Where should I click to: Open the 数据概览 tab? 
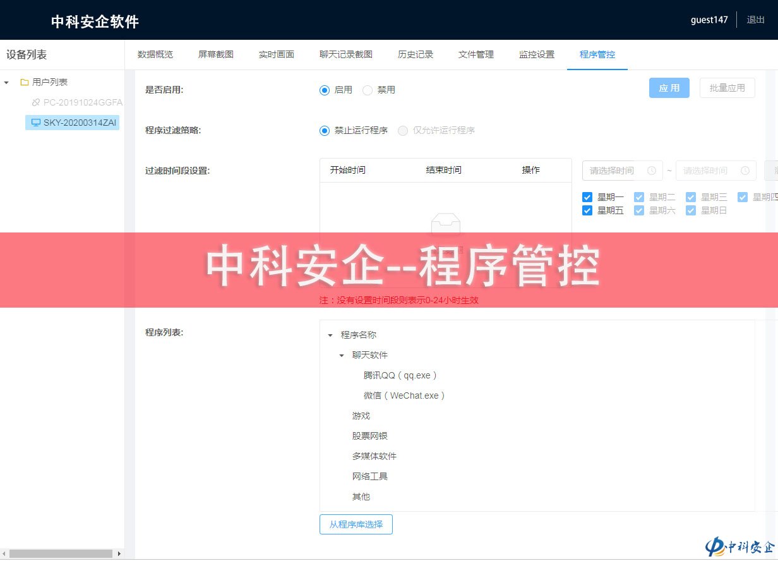(x=155, y=54)
